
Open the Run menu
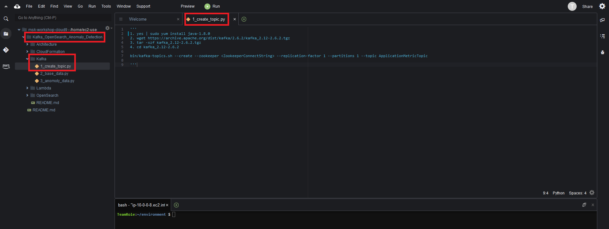[x=92, y=6]
